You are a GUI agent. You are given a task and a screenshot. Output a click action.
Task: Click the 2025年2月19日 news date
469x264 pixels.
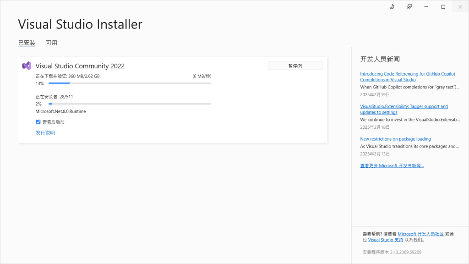tap(375, 94)
